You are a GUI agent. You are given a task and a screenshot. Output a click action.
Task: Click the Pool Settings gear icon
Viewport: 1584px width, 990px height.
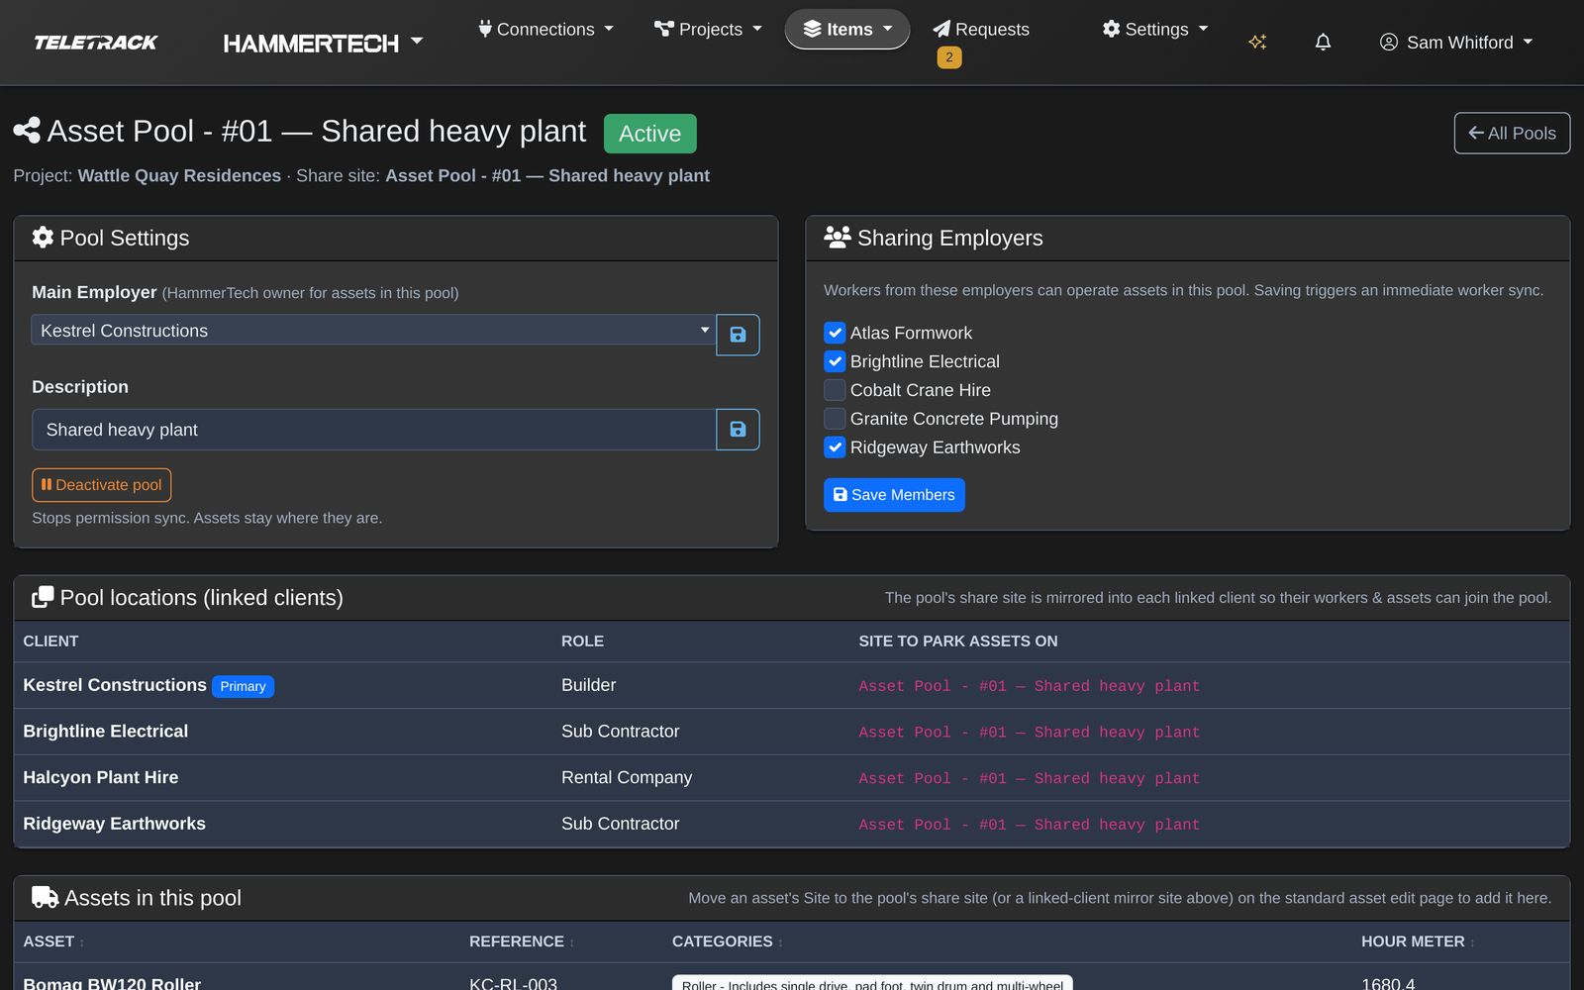pos(43,238)
